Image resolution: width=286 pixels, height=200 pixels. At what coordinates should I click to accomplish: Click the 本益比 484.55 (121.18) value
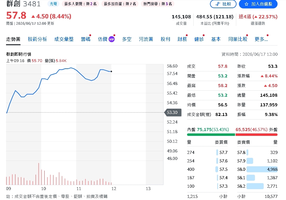(x=215, y=17)
